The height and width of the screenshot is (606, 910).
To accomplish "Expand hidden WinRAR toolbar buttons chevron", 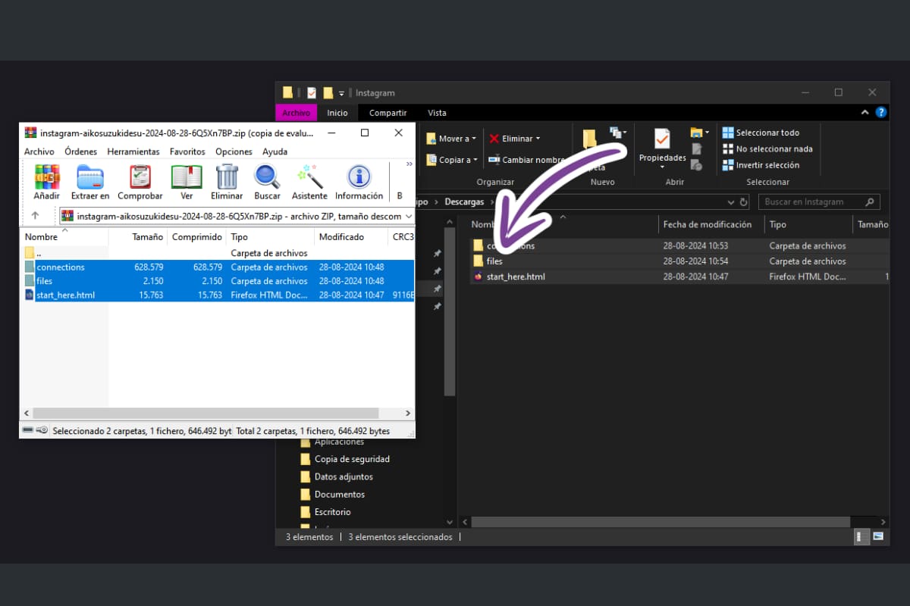I will pos(409,164).
